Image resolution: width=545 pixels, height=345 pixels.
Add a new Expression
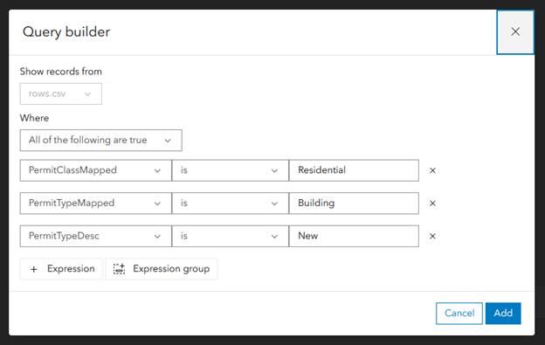click(61, 269)
